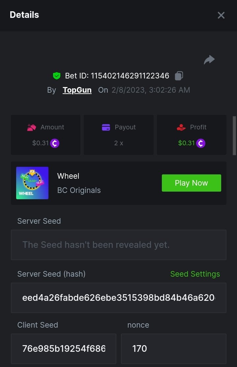Click the red Profit hand icon
The width and height of the screenshot is (237, 367).
[x=181, y=127]
